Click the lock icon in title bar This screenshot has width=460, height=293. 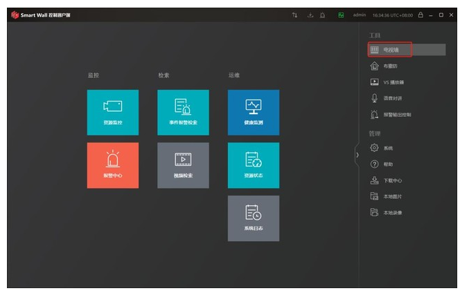coord(420,15)
